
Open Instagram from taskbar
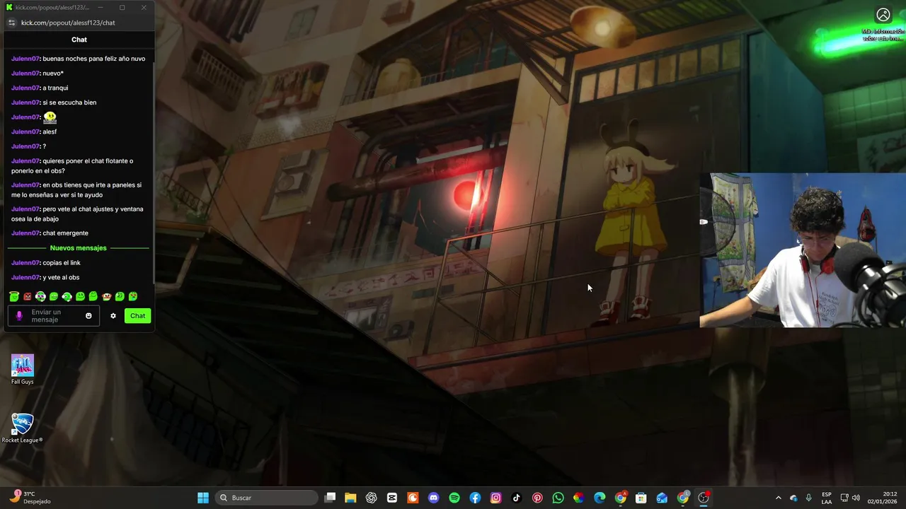tap(496, 498)
